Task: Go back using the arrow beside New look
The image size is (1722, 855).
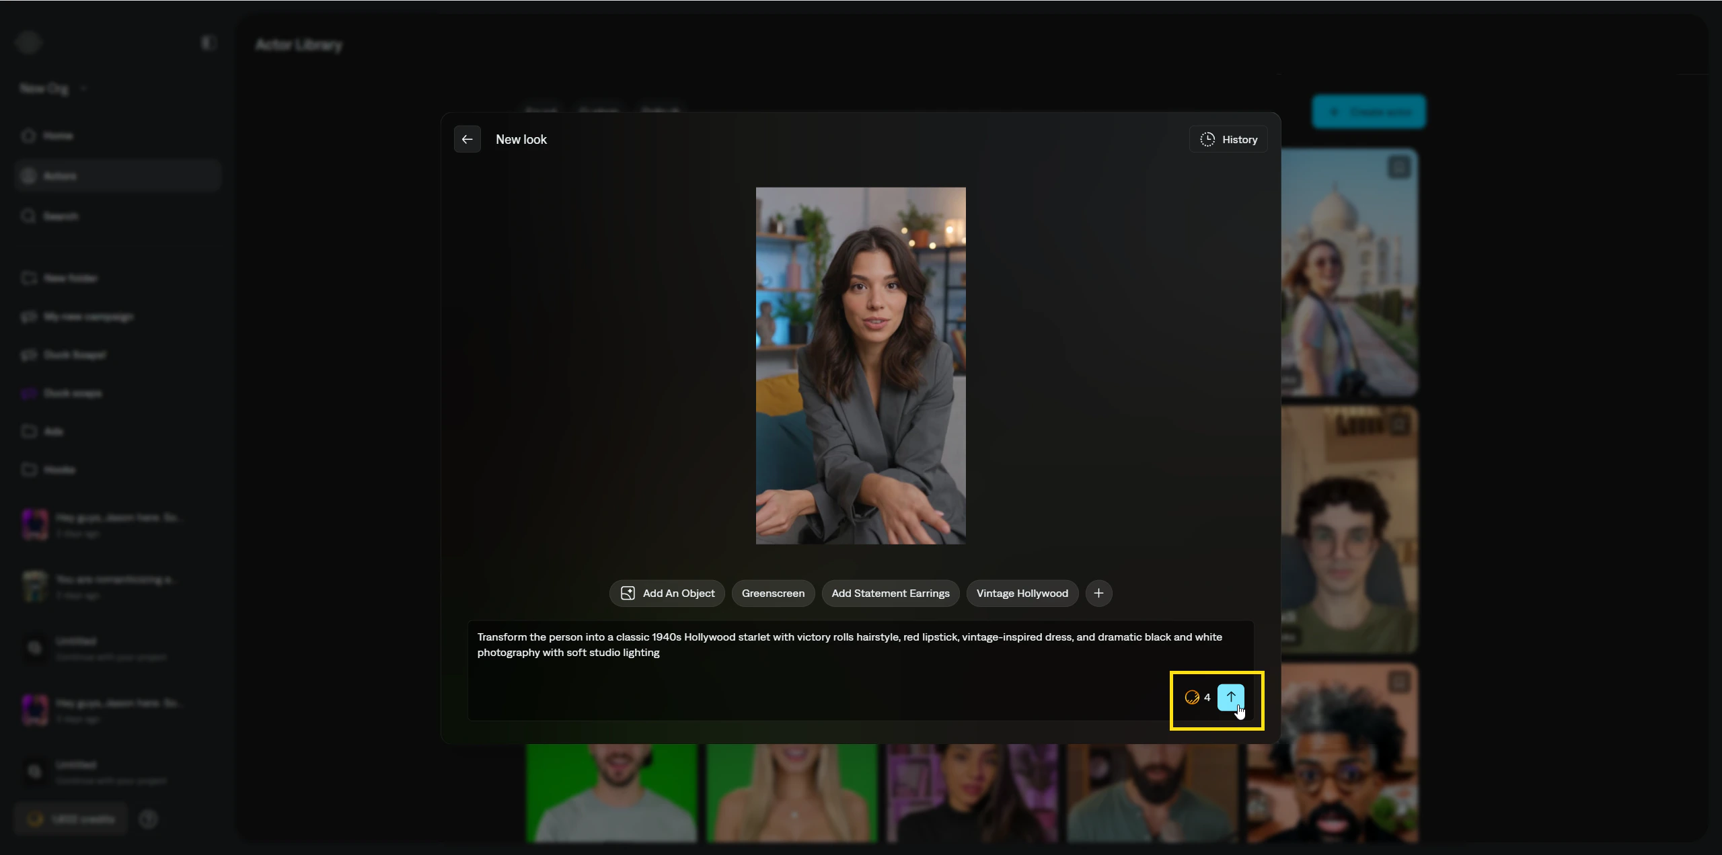Action: coord(467,139)
